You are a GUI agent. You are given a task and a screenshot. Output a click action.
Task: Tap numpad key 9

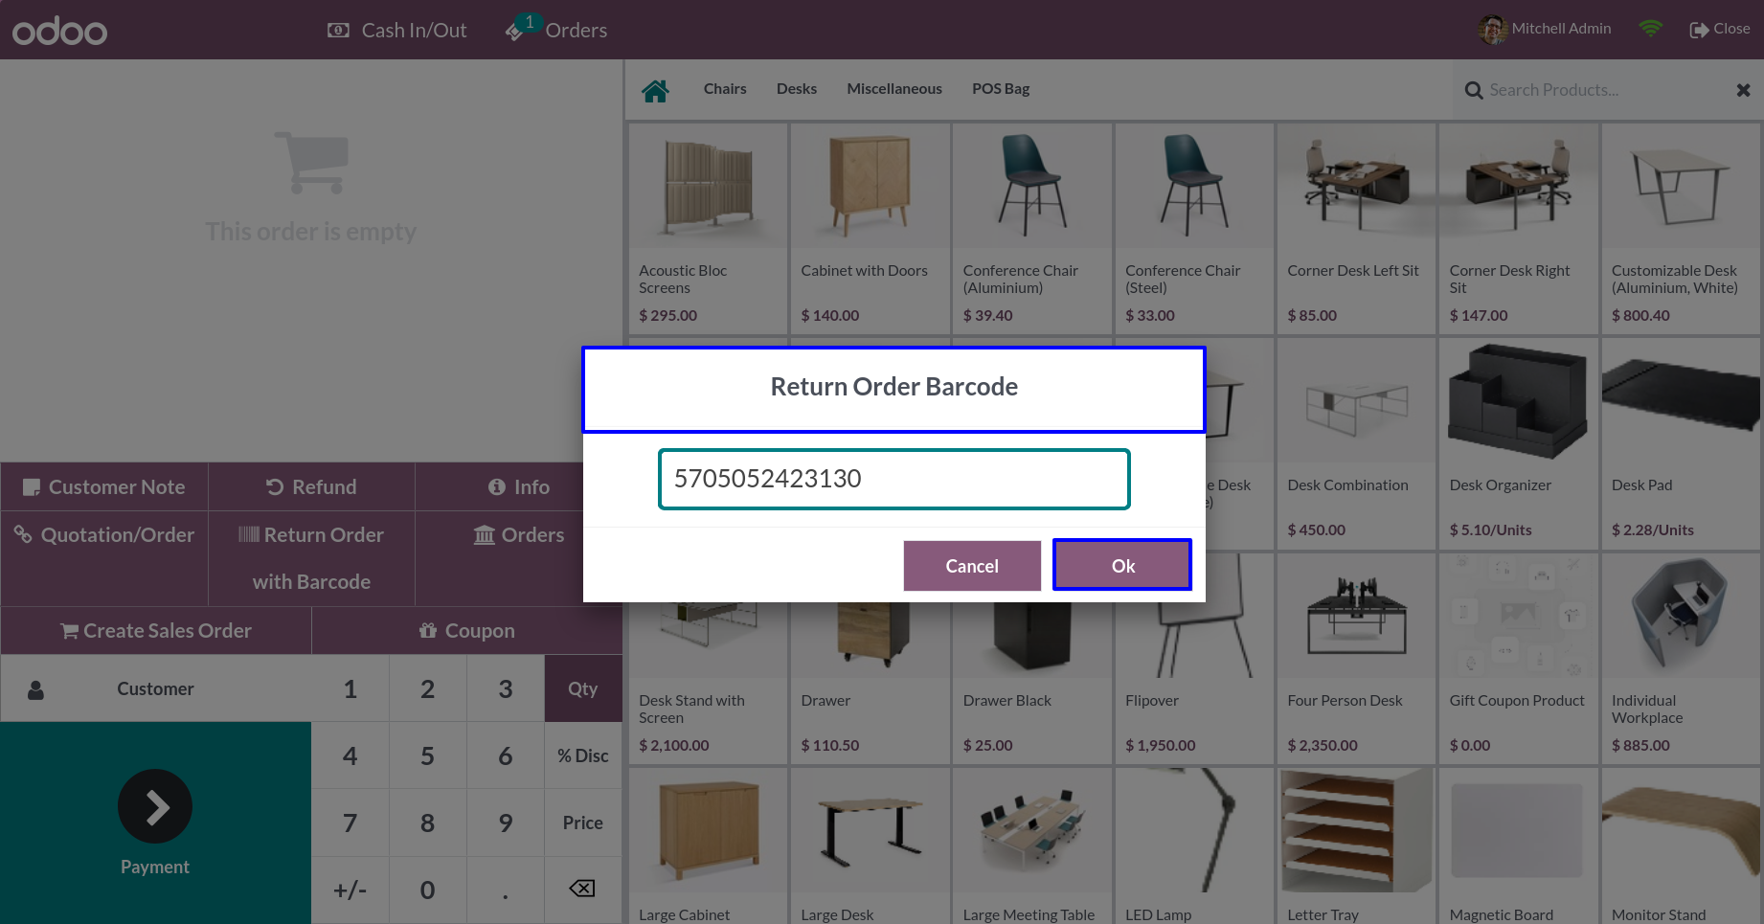(x=506, y=823)
